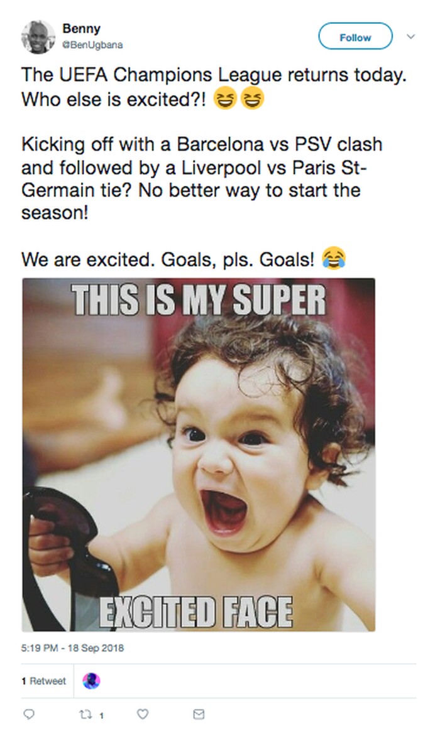View the '1 Retweet' list
This screenshot has height=734, width=440.
click(43, 681)
